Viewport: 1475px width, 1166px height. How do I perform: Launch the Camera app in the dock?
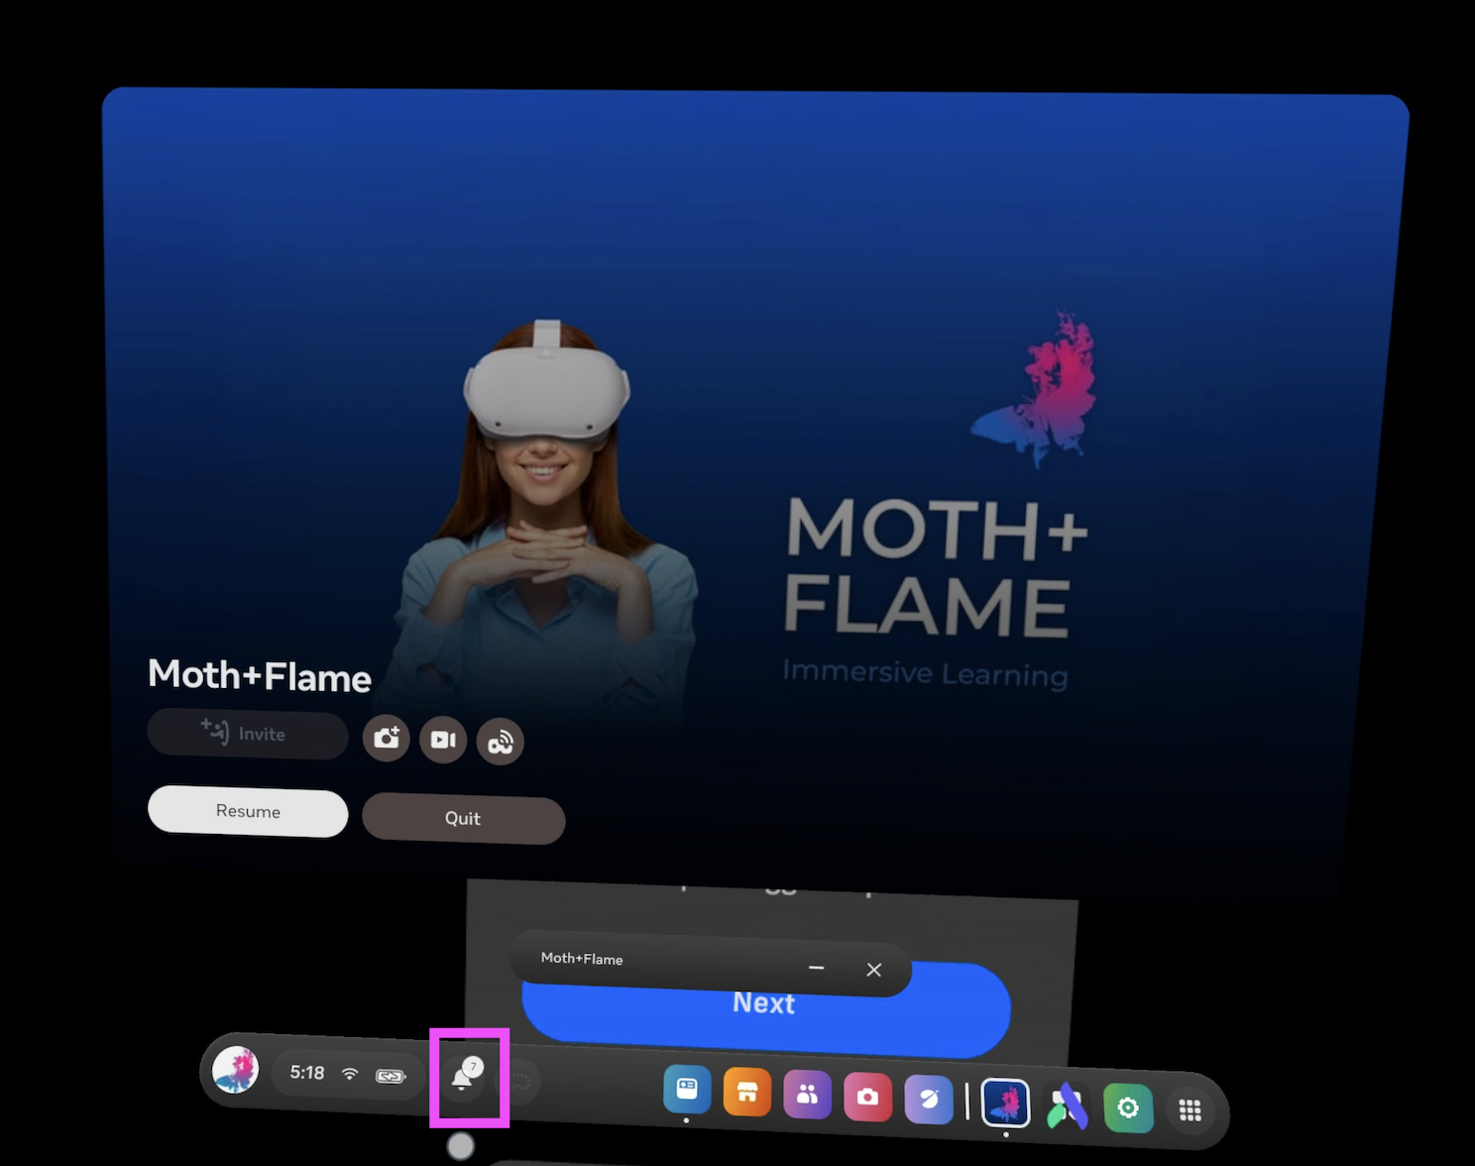pyautogui.click(x=868, y=1098)
